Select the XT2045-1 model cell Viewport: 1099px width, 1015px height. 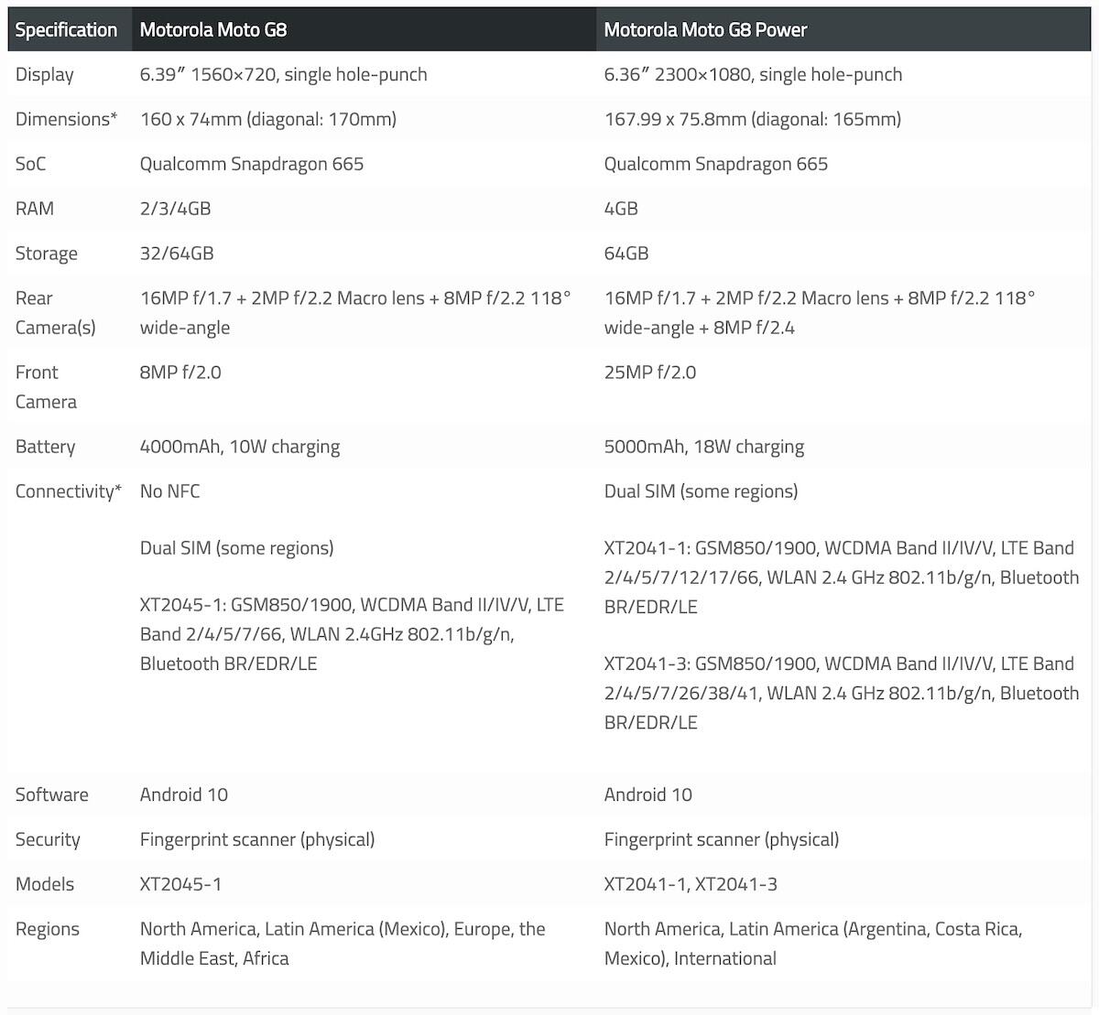pyautogui.click(x=180, y=884)
